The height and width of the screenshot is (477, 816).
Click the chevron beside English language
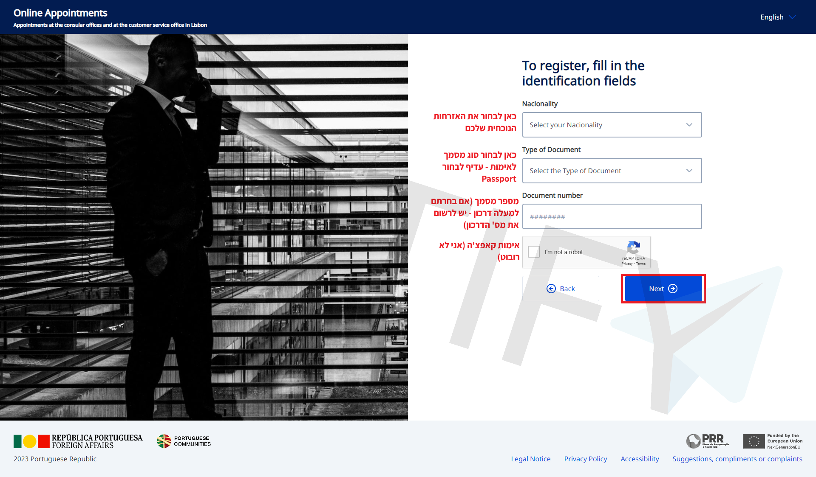(x=792, y=17)
